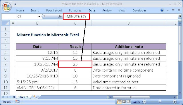Open Microsoft Excel Help icon
Screen dimensions: 183x105
pyautogui.click(x=162, y=10)
